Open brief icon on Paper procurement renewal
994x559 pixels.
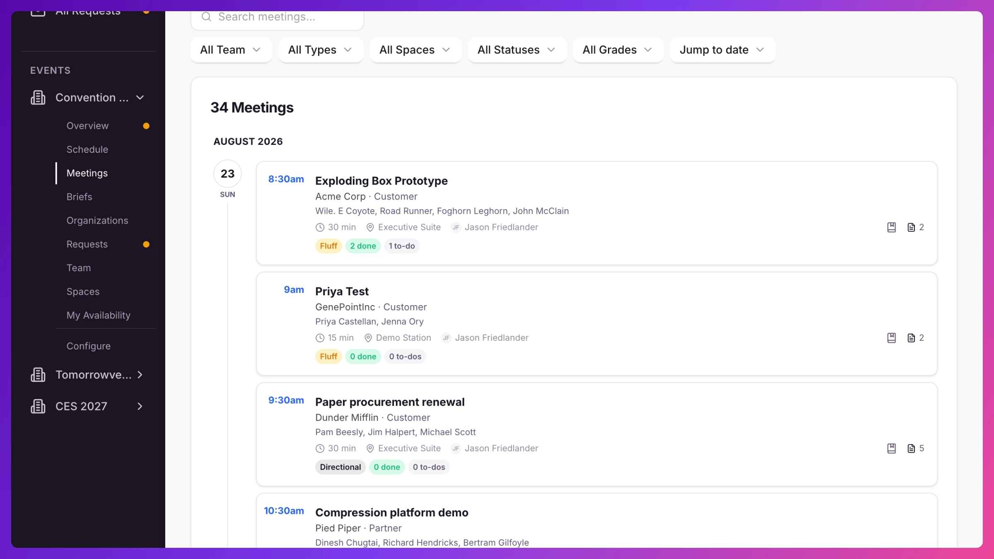click(892, 448)
